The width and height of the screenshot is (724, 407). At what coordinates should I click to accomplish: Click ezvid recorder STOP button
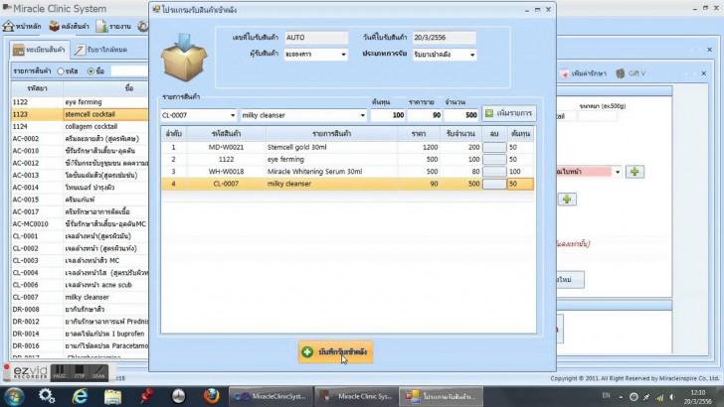80,372
